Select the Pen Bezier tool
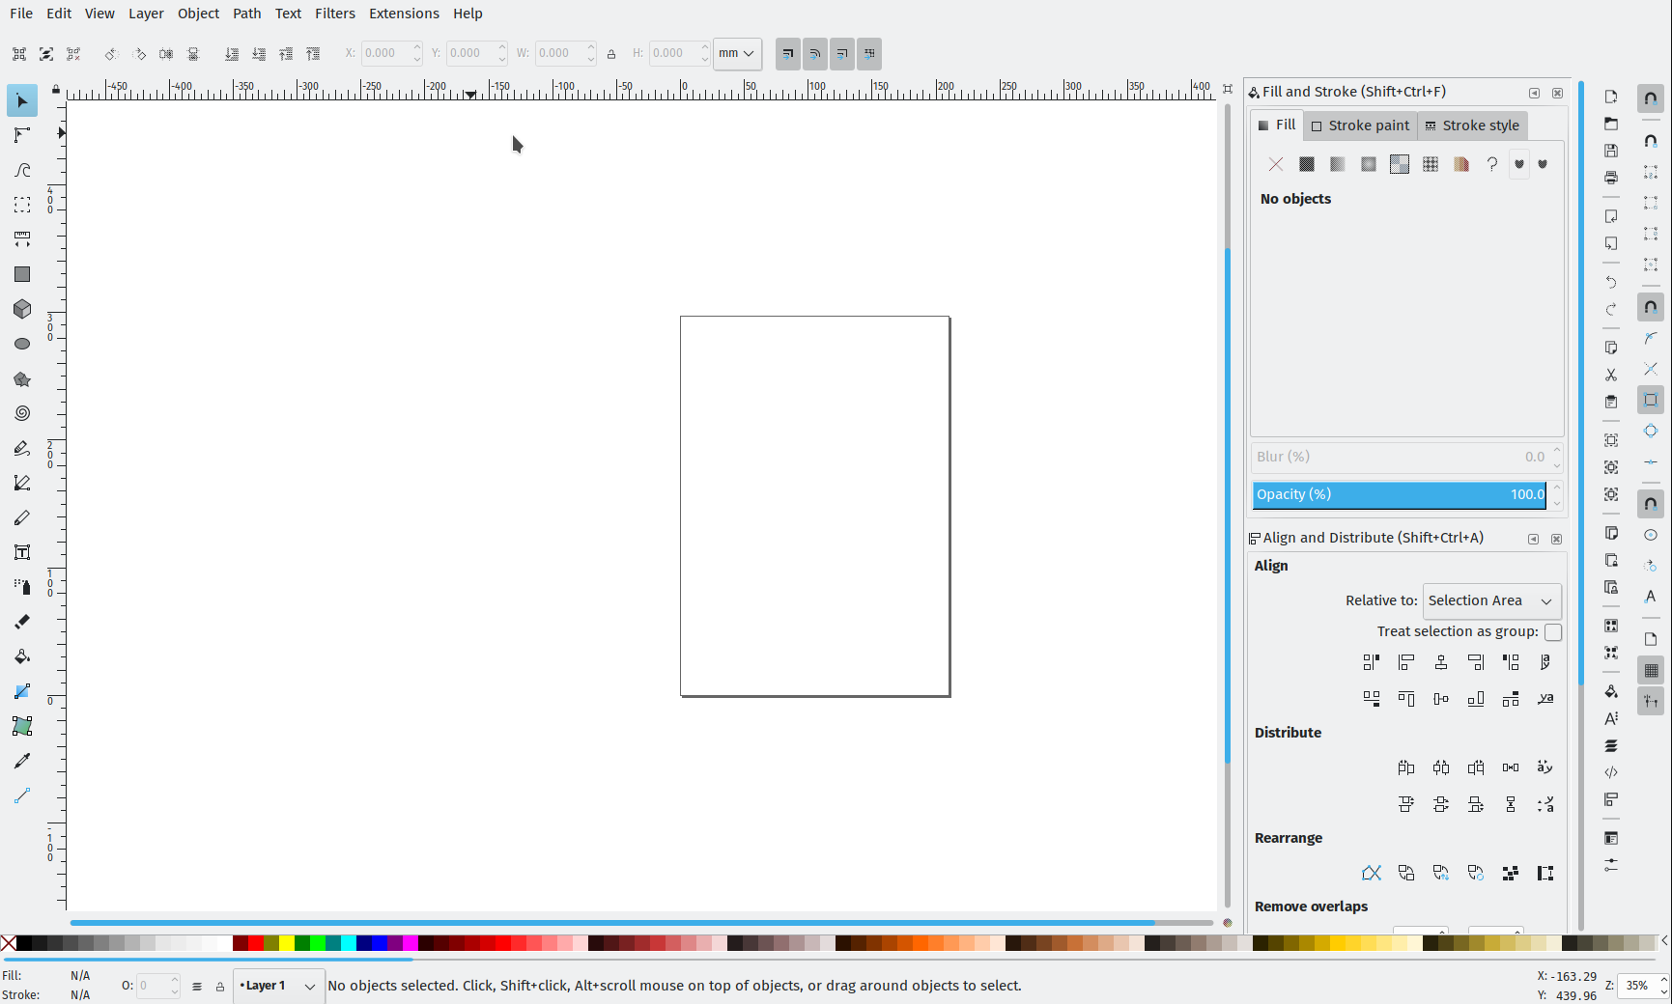 [22, 483]
